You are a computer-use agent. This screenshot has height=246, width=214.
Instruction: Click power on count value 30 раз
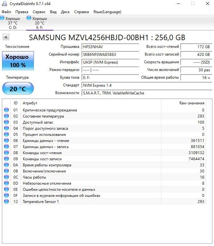(196, 70)
